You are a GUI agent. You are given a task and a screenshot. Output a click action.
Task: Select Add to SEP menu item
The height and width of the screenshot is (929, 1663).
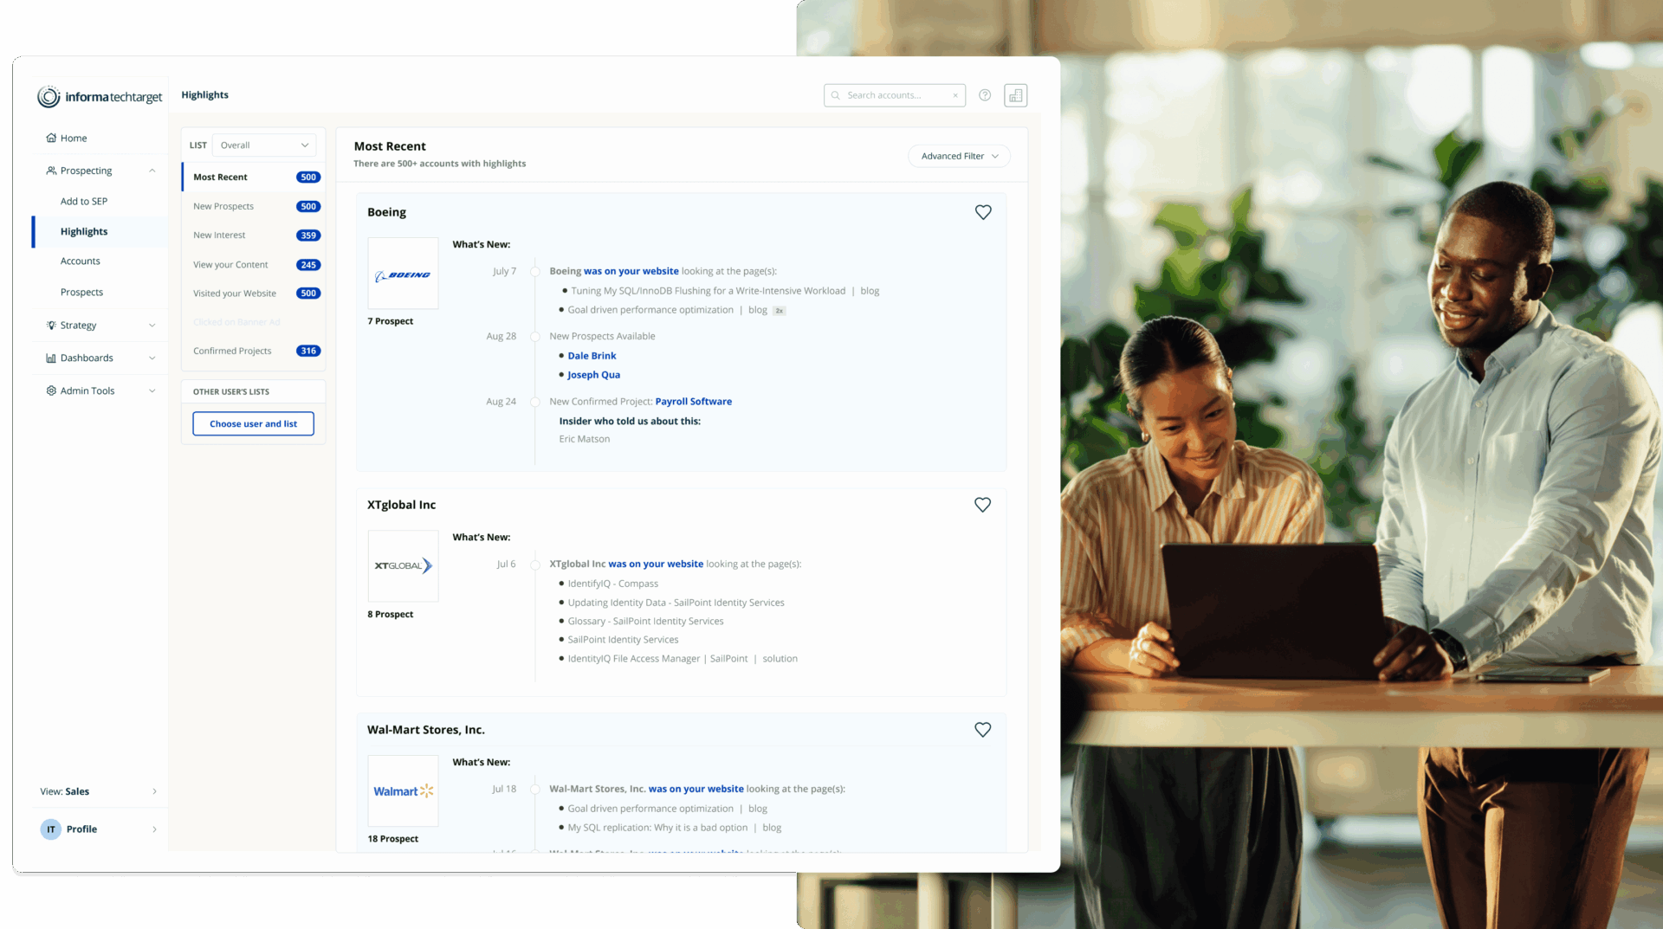coord(84,202)
